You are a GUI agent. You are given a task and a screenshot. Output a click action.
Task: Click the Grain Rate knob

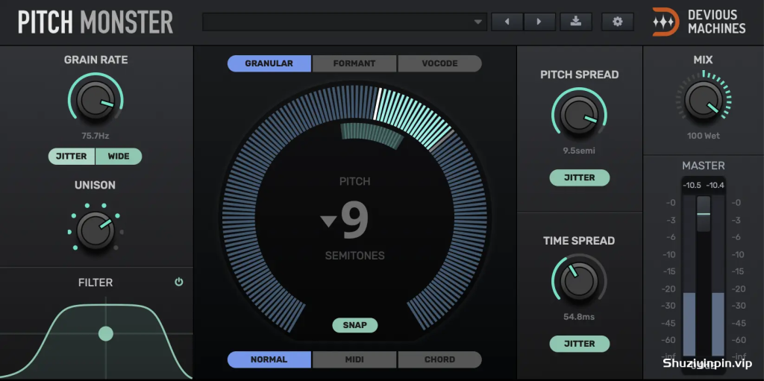pyautogui.click(x=95, y=100)
